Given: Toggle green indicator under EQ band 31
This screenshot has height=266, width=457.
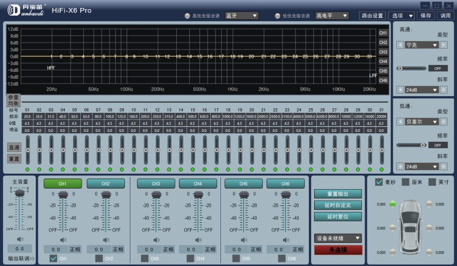Looking at the screenshot, I should pyautogui.click(x=381, y=169).
